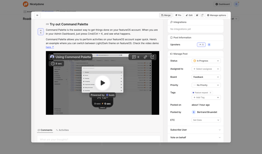
Task: Click the copy/duplicate icon in toolbar
Action: (197, 15)
